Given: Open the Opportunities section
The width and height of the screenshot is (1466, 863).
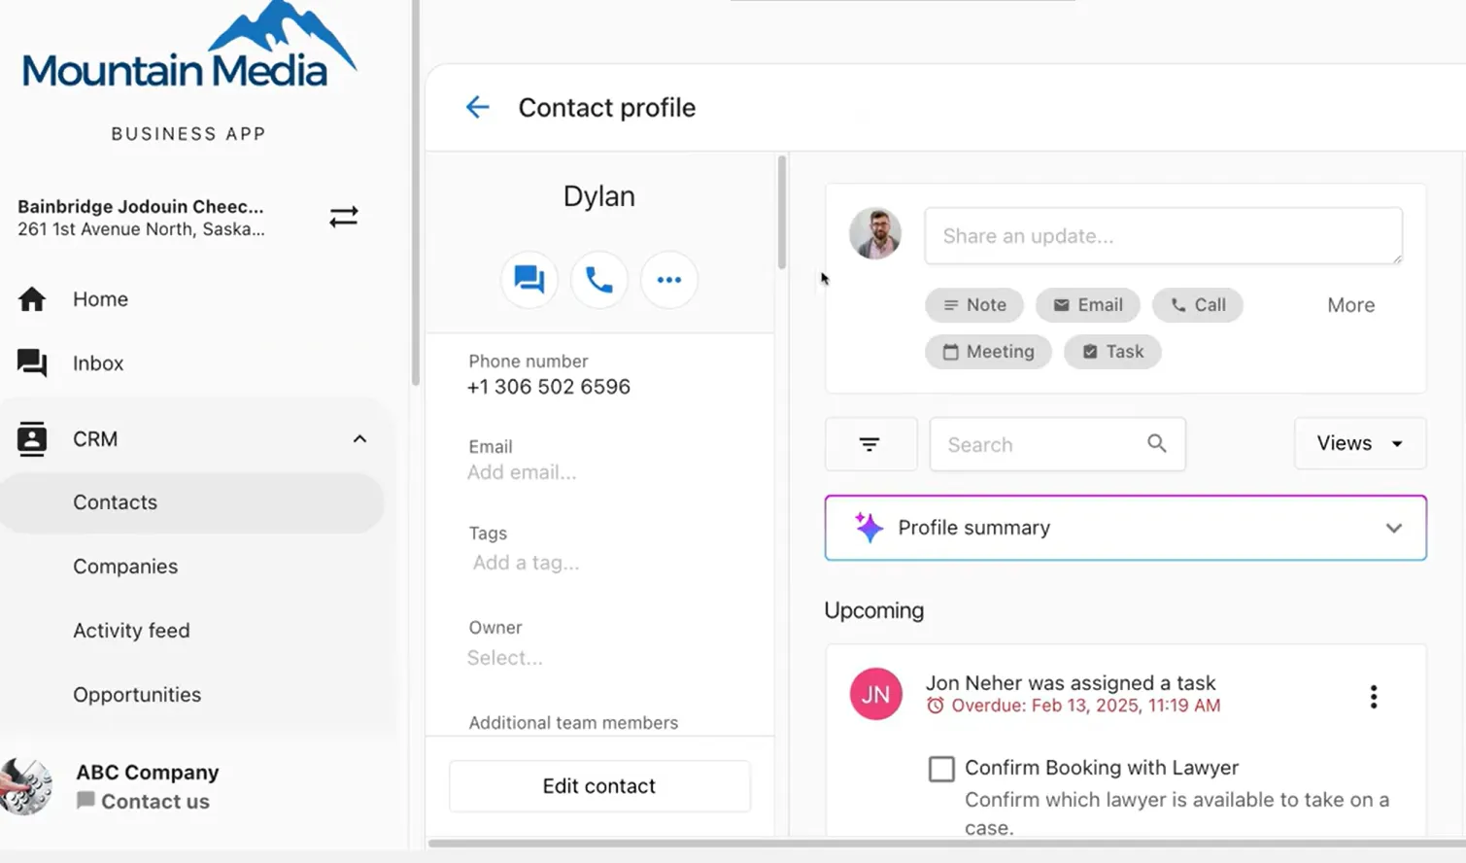Looking at the screenshot, I should (x=136, y=694).
